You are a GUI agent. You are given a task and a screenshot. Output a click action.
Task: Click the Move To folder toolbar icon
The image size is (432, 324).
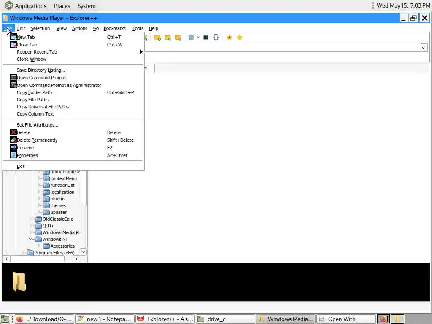[x=178, y=37]
